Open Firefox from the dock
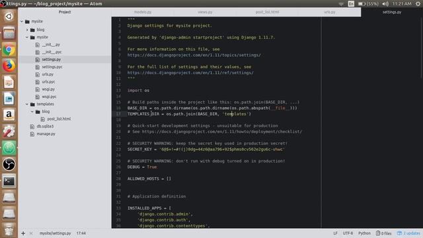 9,66
